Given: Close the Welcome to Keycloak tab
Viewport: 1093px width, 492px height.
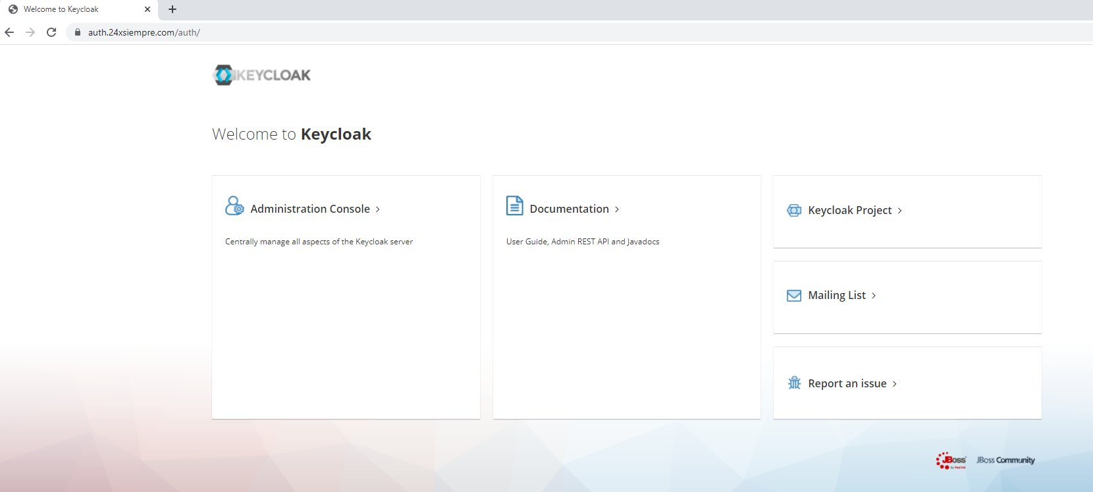Looking at the screenshot, I should coord(147,9).
